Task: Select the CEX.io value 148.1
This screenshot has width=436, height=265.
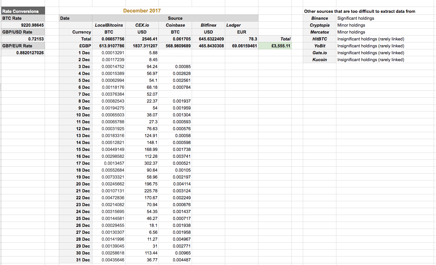Action: 142,142
